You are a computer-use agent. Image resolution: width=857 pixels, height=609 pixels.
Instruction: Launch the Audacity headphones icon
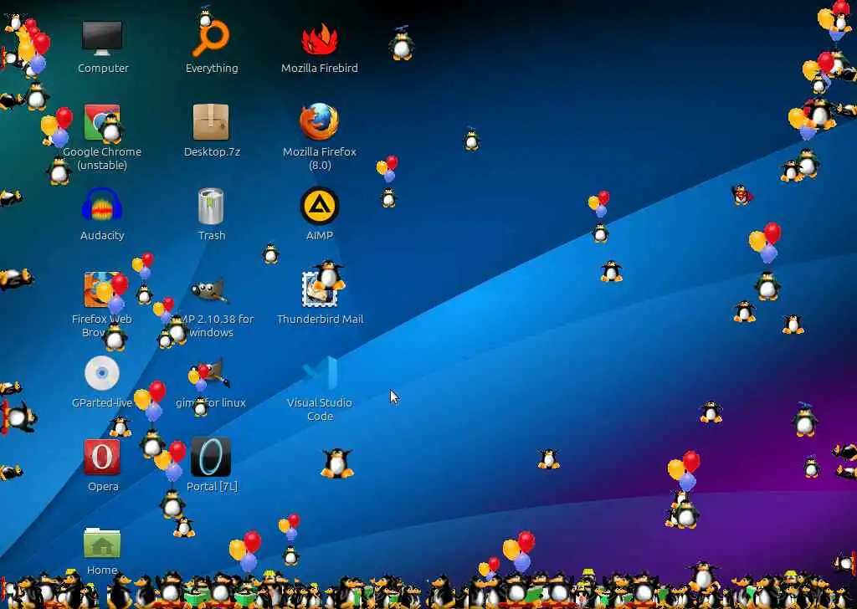click(101, 204)
